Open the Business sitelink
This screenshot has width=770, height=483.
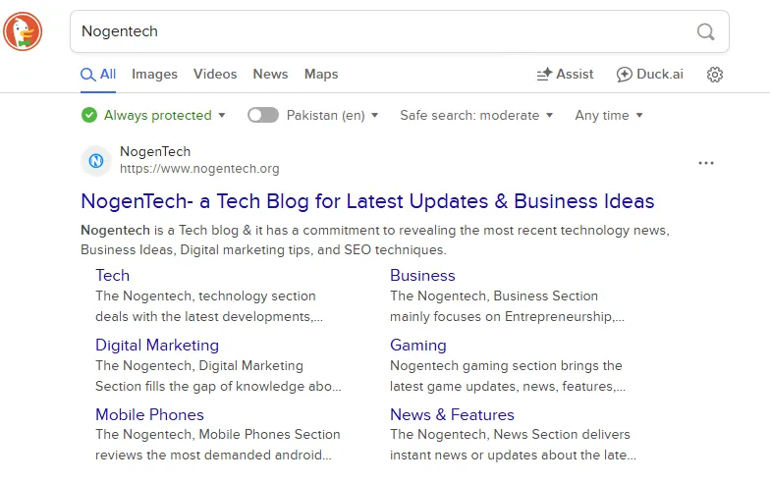pos(422,275)
